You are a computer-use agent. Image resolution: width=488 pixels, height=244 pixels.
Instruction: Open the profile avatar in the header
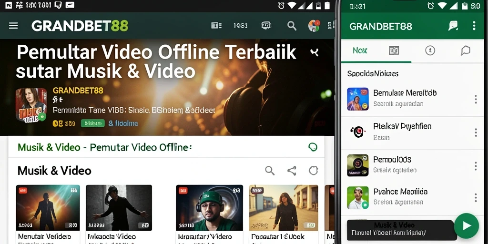click(314, 26)
